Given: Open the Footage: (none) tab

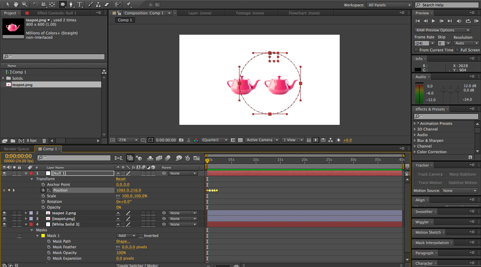Looking at the screenshot, I should [x=250, y=13].
